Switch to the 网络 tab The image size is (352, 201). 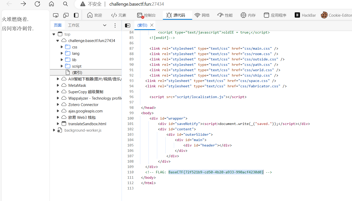[x=202, y=15]
